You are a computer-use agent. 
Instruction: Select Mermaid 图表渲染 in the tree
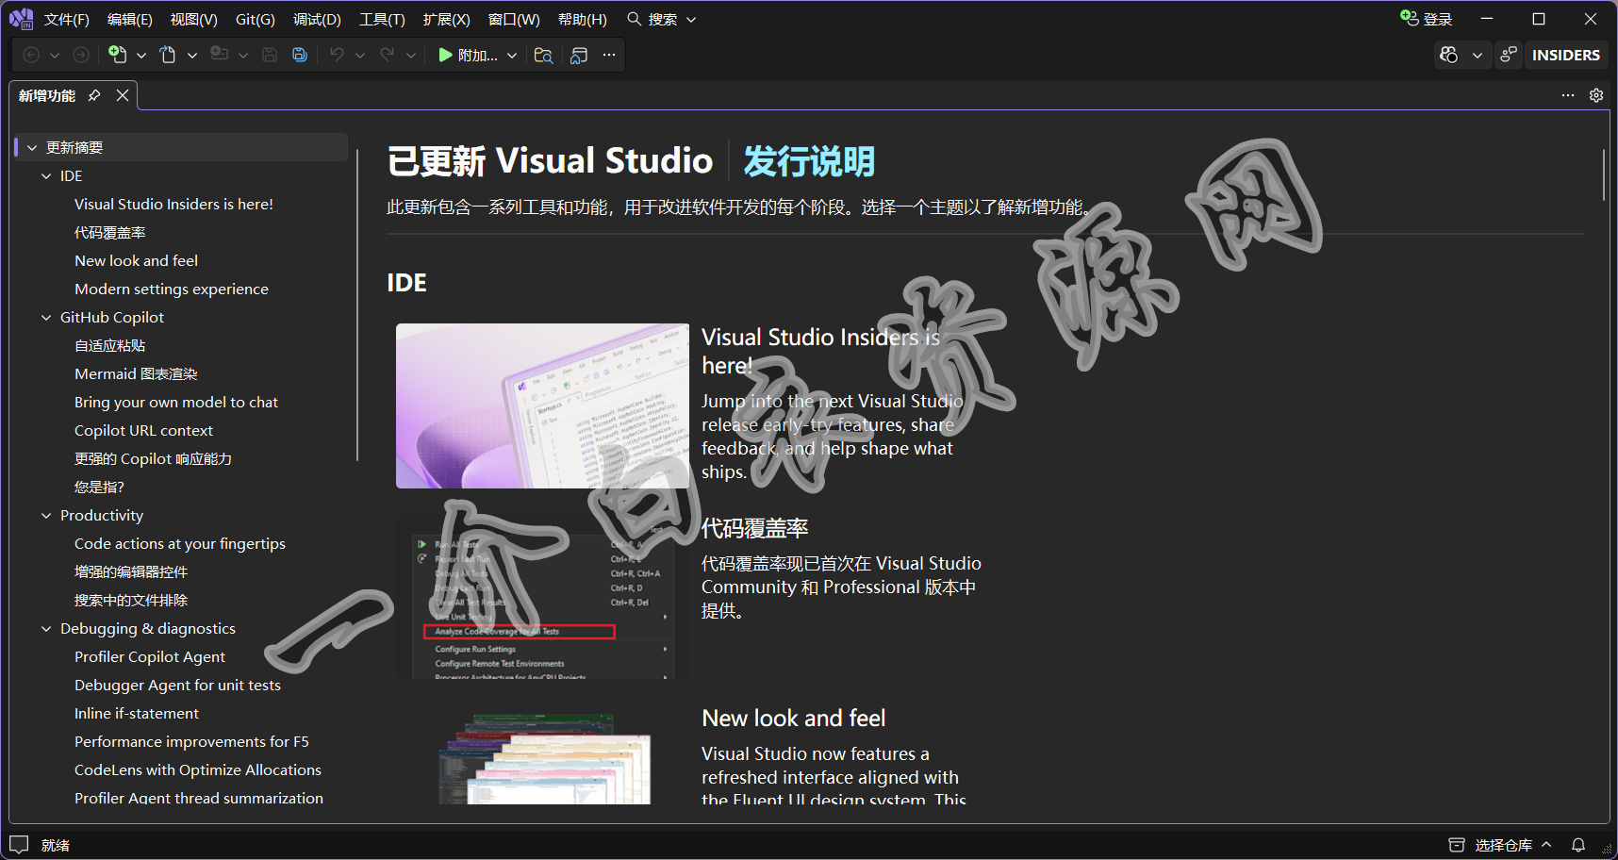(x=136, y=374)
